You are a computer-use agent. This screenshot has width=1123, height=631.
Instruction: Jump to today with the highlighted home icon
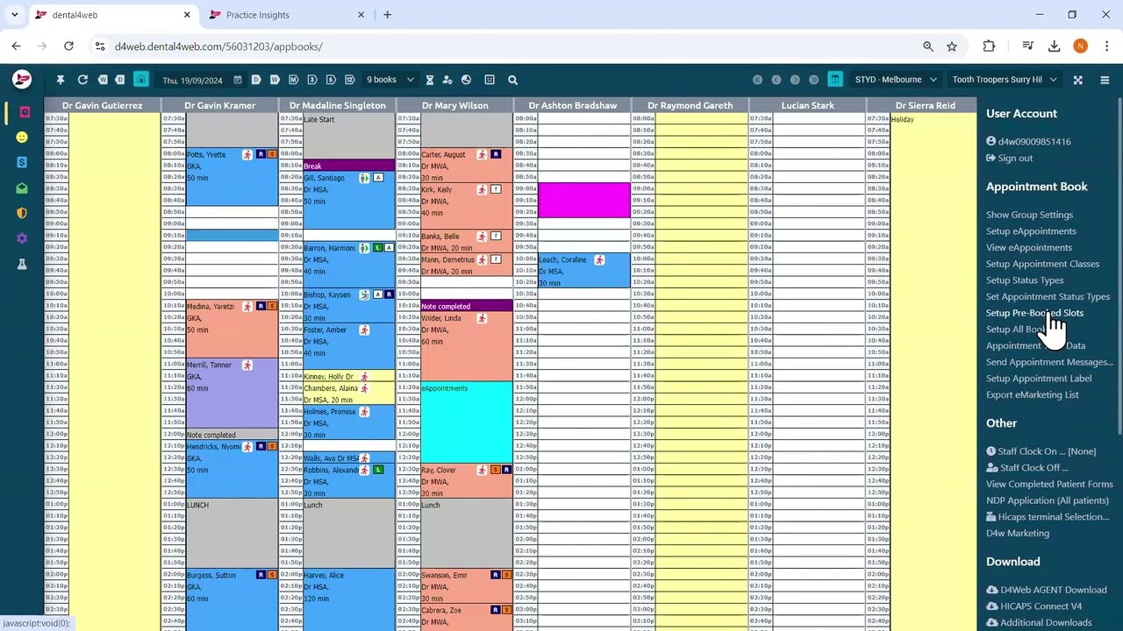tap(140, 80)
